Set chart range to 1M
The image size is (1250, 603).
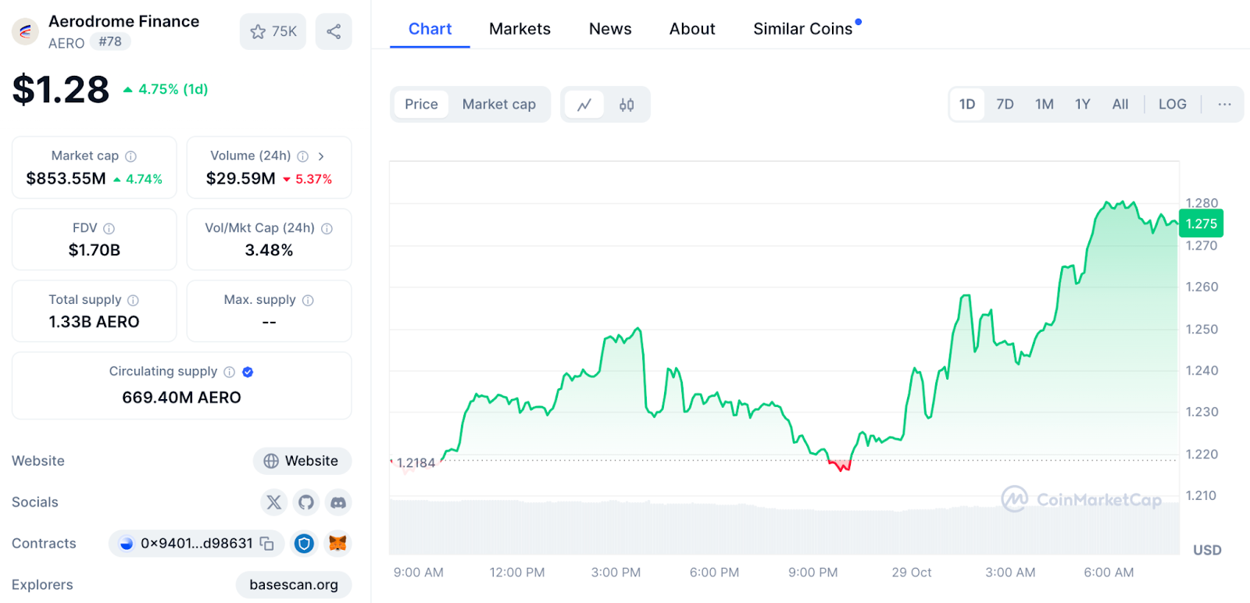pos(1045,105)
